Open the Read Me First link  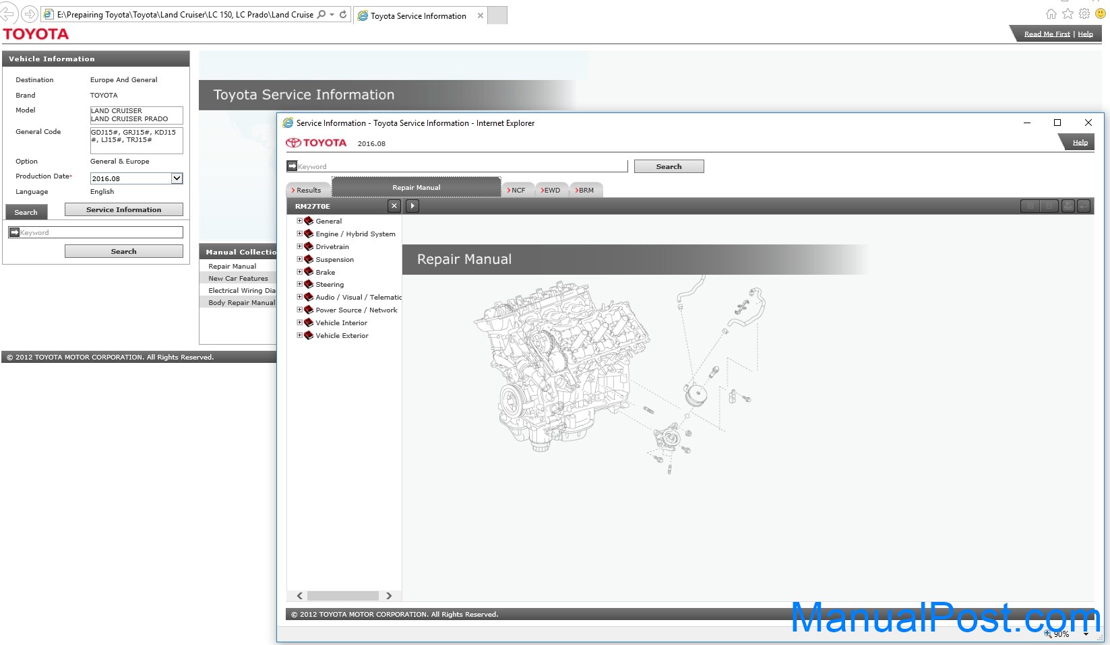coord(1047,34)
